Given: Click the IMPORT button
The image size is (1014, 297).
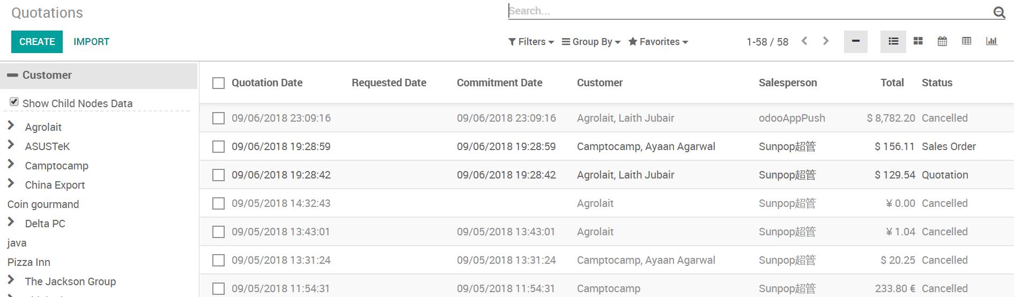Looking at the screenshot, I should (x=91, y=42).
